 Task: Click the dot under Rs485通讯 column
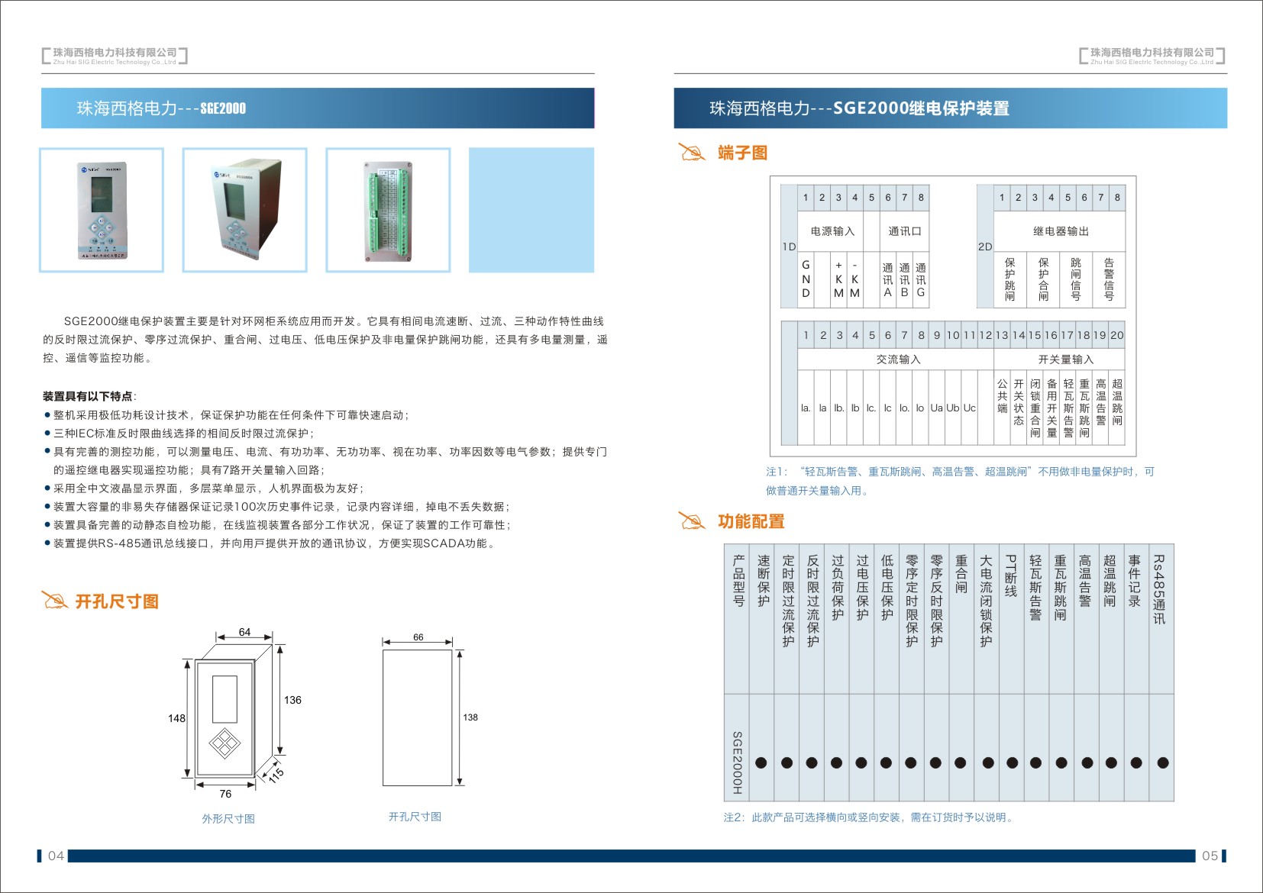(1163, 762)
